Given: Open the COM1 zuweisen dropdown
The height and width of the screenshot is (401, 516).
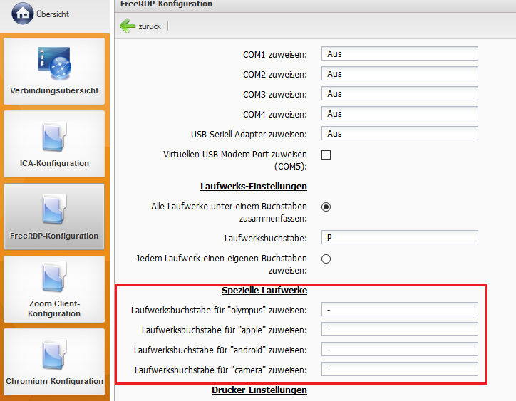Looking at the screenshot, I should pos(399,54).
